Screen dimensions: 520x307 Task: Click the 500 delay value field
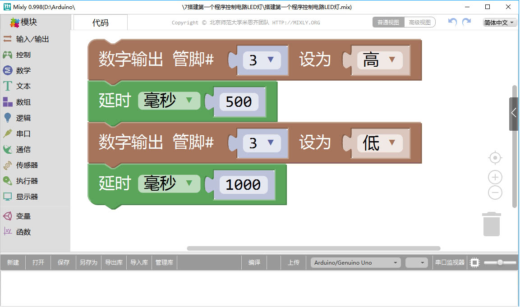[x=239, y=102]
